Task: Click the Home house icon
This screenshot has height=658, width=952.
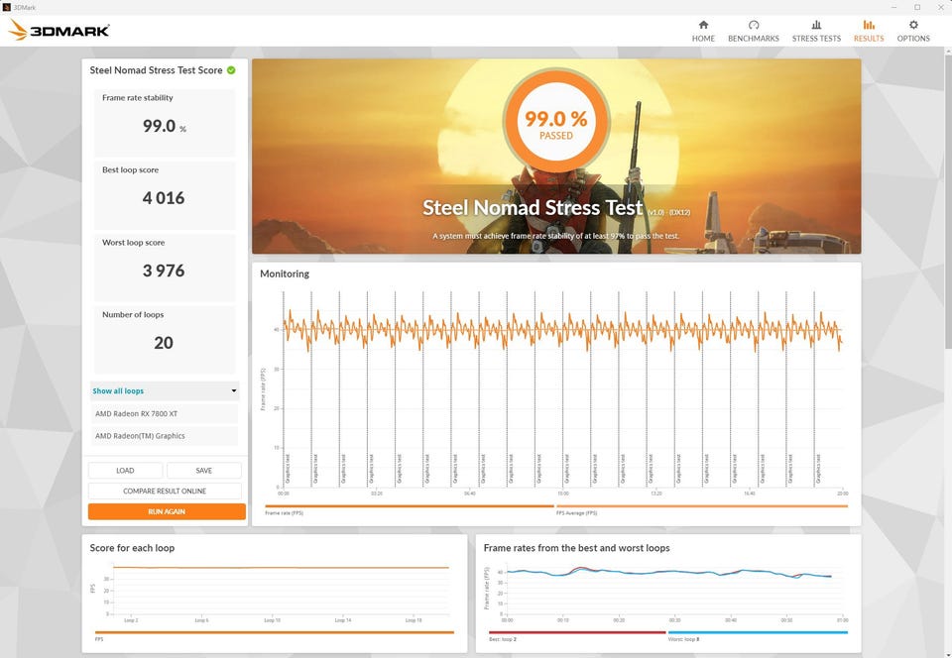Action: click(703, 25)
